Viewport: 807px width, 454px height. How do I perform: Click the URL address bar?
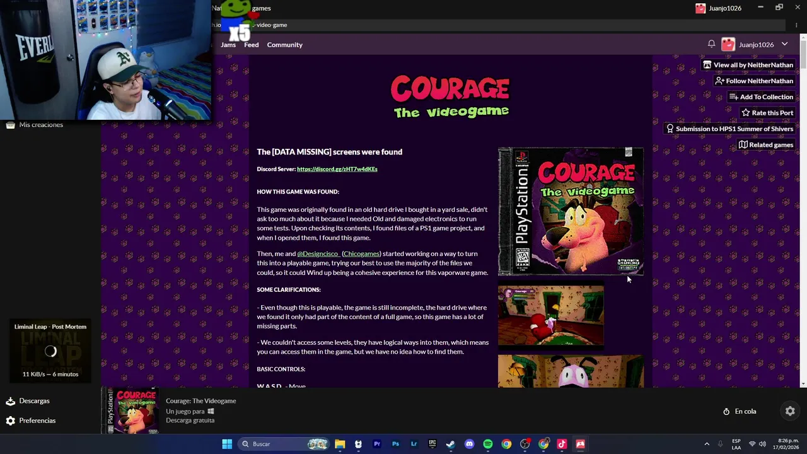coord(498,25)
